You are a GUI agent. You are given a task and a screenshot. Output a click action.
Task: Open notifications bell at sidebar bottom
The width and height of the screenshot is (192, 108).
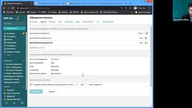point(14,103)
